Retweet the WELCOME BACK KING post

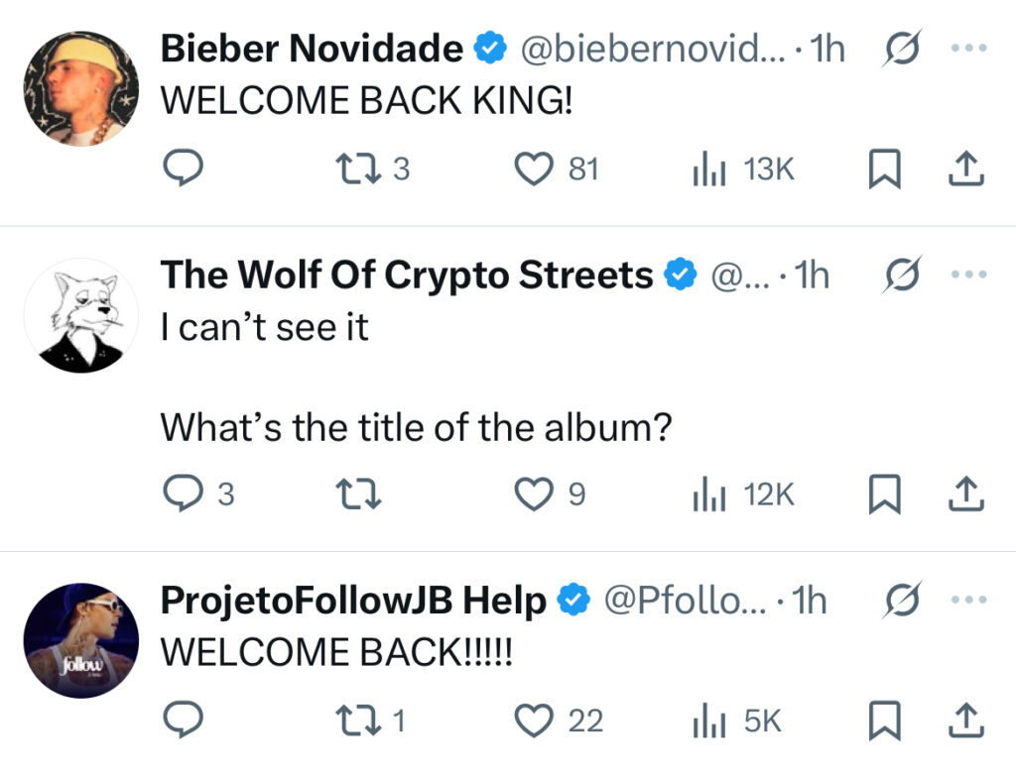pyautogui.click(x=373, y=168)
